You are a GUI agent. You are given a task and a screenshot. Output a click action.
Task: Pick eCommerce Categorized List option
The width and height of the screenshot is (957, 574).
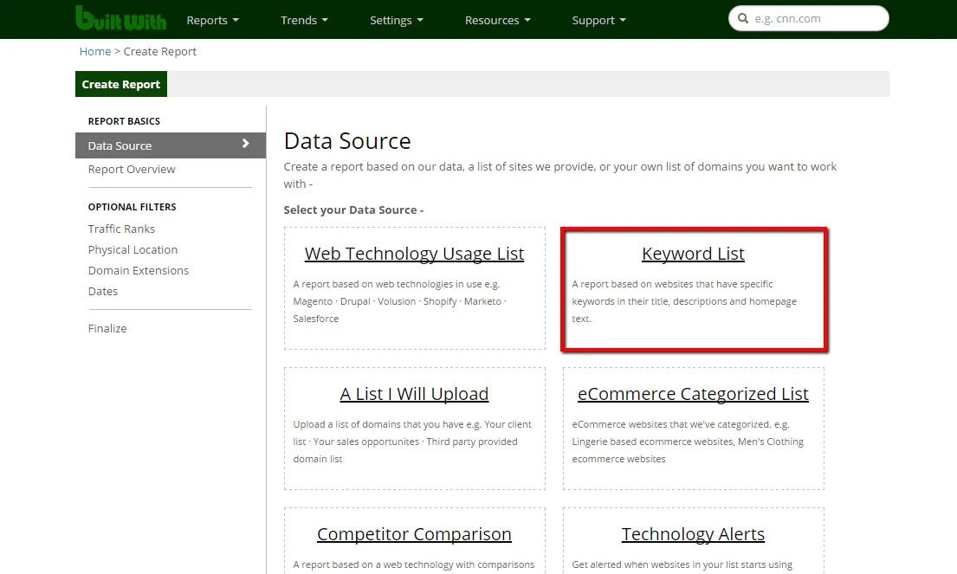693,394
